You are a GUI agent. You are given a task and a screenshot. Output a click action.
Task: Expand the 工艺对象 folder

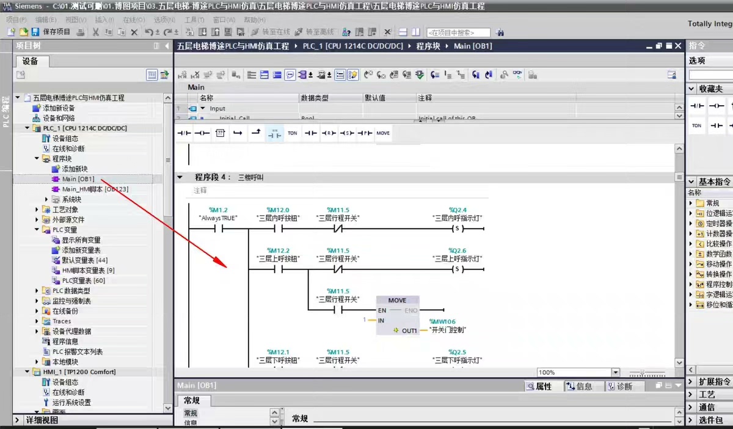coord(37,210)
